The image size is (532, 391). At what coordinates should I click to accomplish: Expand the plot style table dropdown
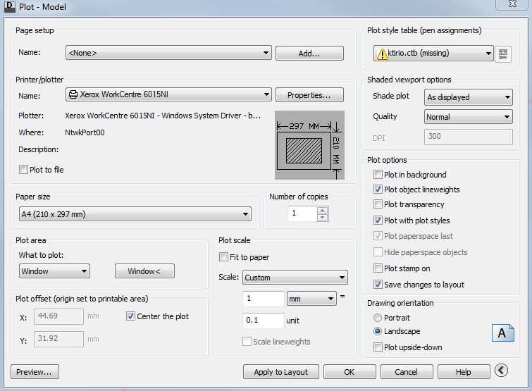pos(433,54)
